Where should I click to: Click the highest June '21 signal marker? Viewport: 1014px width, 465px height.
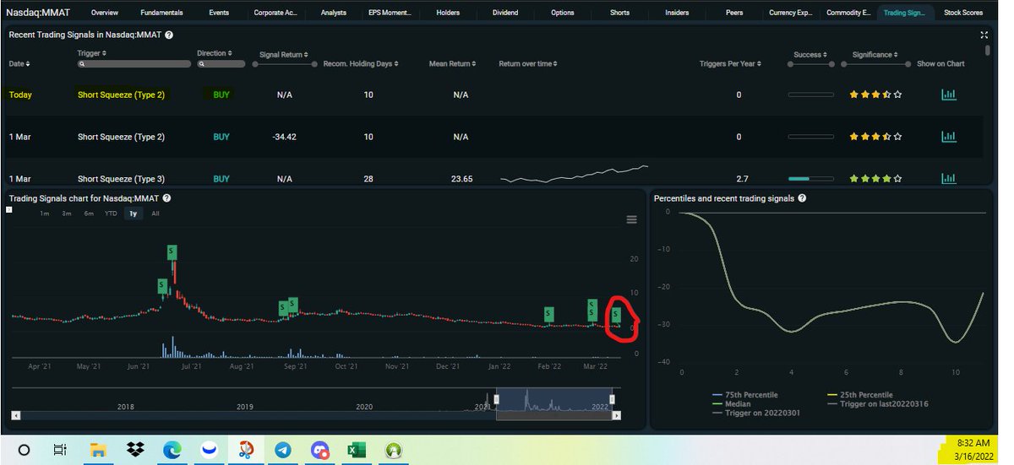(x=172, y=251)
